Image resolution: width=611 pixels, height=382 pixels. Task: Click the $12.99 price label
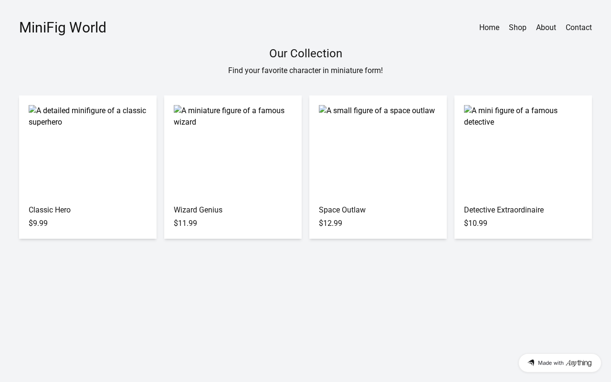[330, 223]
